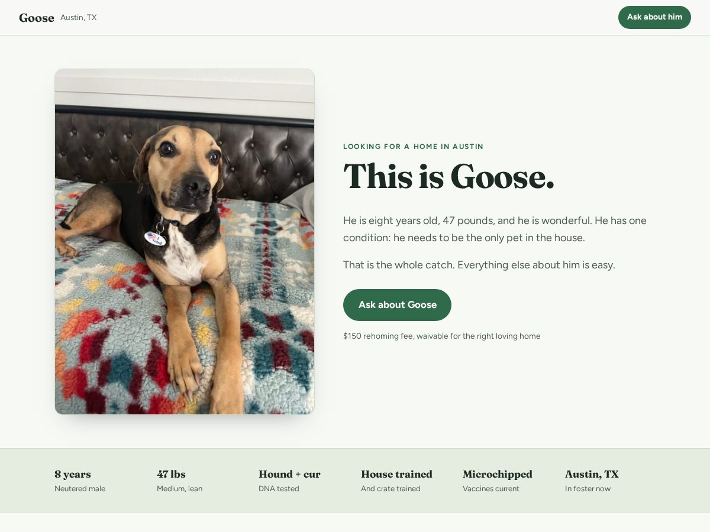Select the 'DNA tested' text
Image resolution: width=710 pixels, height=532 pixels.
[x=279, y=489]
